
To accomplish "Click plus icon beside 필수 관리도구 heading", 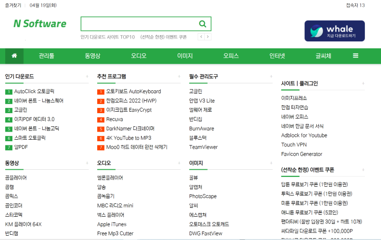I will (271, 77).
